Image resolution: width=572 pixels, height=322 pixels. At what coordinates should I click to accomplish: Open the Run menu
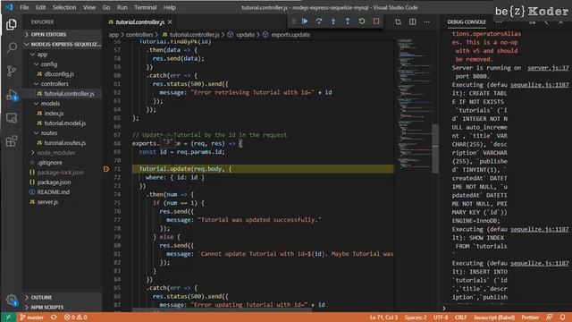click(122, 7)
